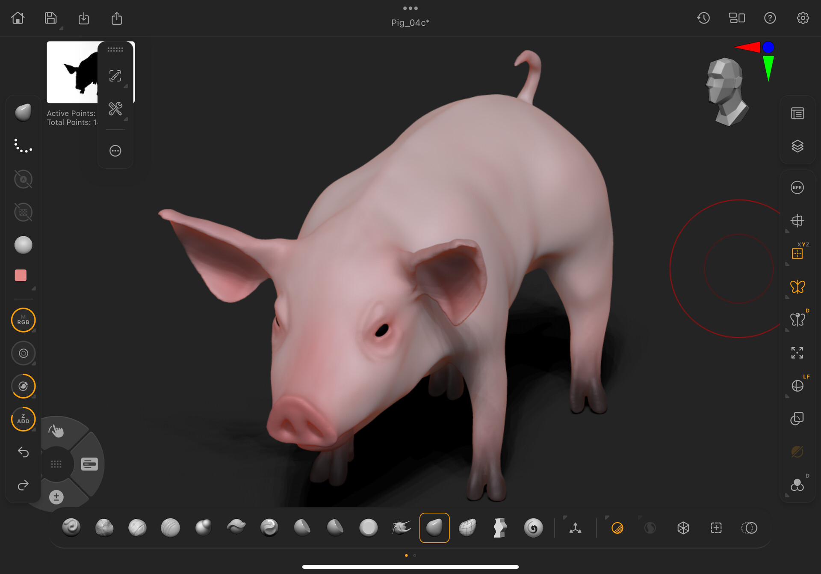Frame the model using the expand arrows icon
Image resolution: width=821 pixels, height=574 pixels.
point(797,353)
